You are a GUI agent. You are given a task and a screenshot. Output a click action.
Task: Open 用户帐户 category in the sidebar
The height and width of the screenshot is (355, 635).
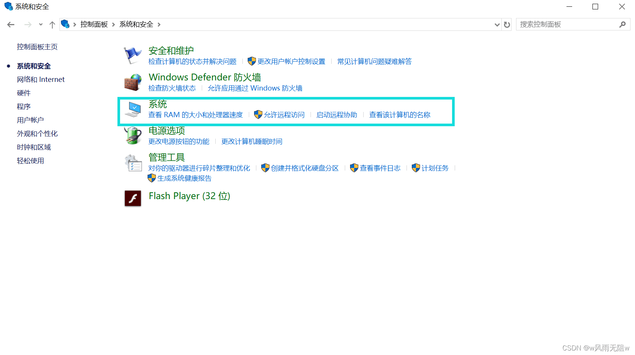click(30, 120)
